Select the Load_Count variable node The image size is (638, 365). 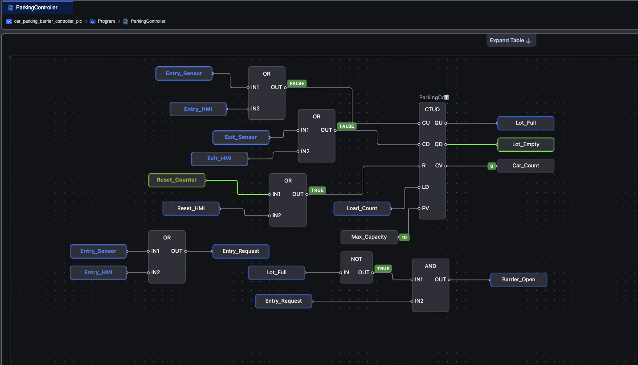click(x=362, y=209)
